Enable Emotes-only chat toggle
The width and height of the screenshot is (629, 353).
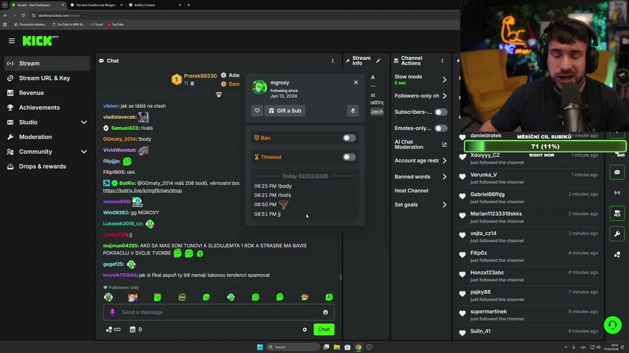point(441,128)
